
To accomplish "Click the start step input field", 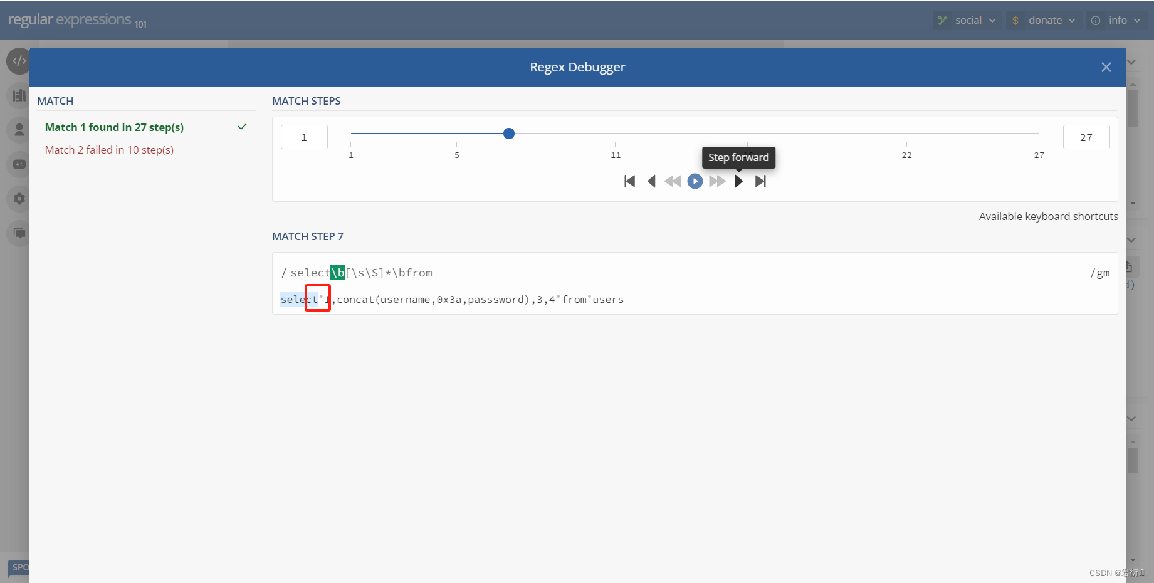I will point(304,137).
